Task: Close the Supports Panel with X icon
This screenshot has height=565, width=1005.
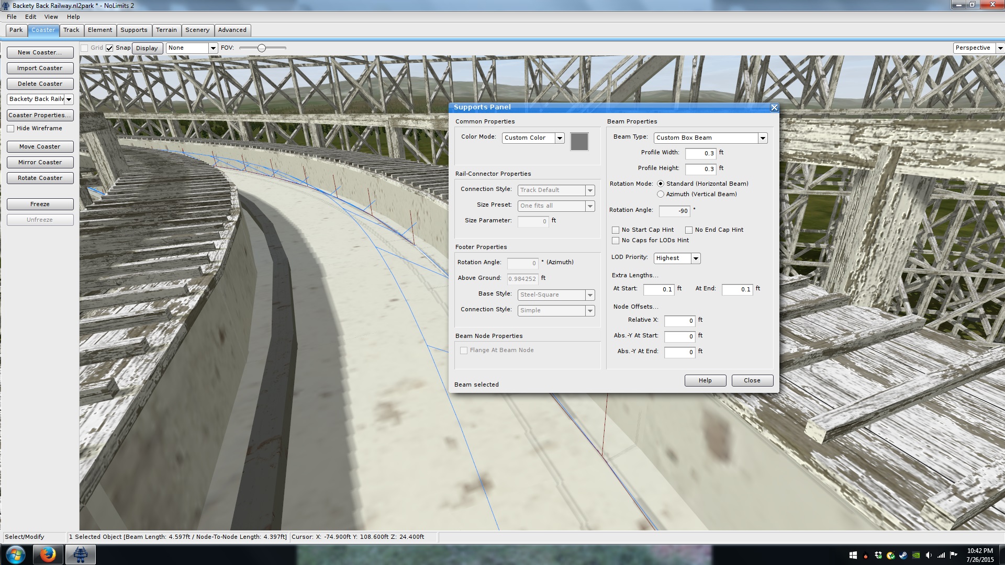Action: pos(774,108)
